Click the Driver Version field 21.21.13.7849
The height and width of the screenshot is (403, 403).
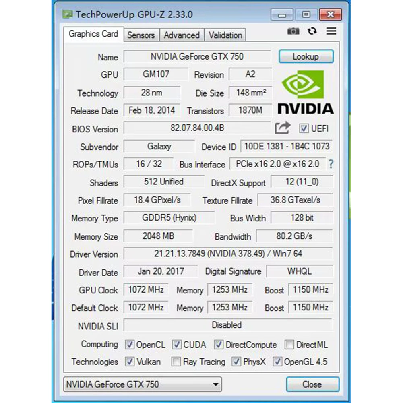[x=228, y=254]
